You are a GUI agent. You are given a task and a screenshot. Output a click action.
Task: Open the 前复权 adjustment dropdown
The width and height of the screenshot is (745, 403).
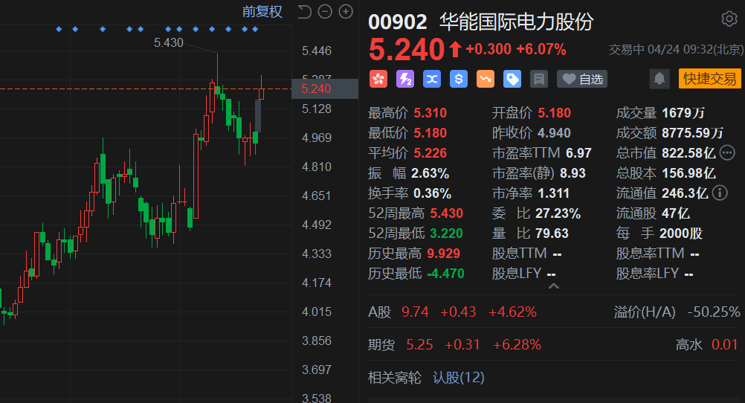pyautogui.click(x=262, y=11)
